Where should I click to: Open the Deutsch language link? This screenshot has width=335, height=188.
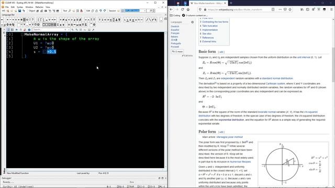click(x=175, y=27)
